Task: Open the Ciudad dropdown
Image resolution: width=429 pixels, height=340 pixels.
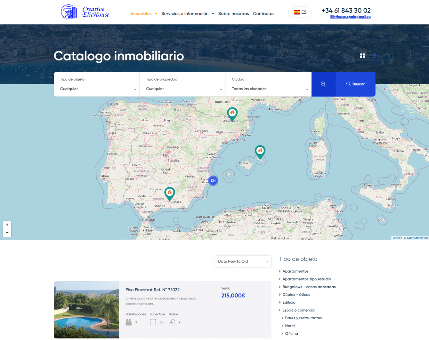Action: point(269,84)
